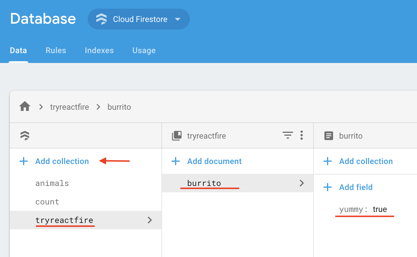Add collection under the burrito document
This screenshot has width=417, height=257.
(366, 161)
